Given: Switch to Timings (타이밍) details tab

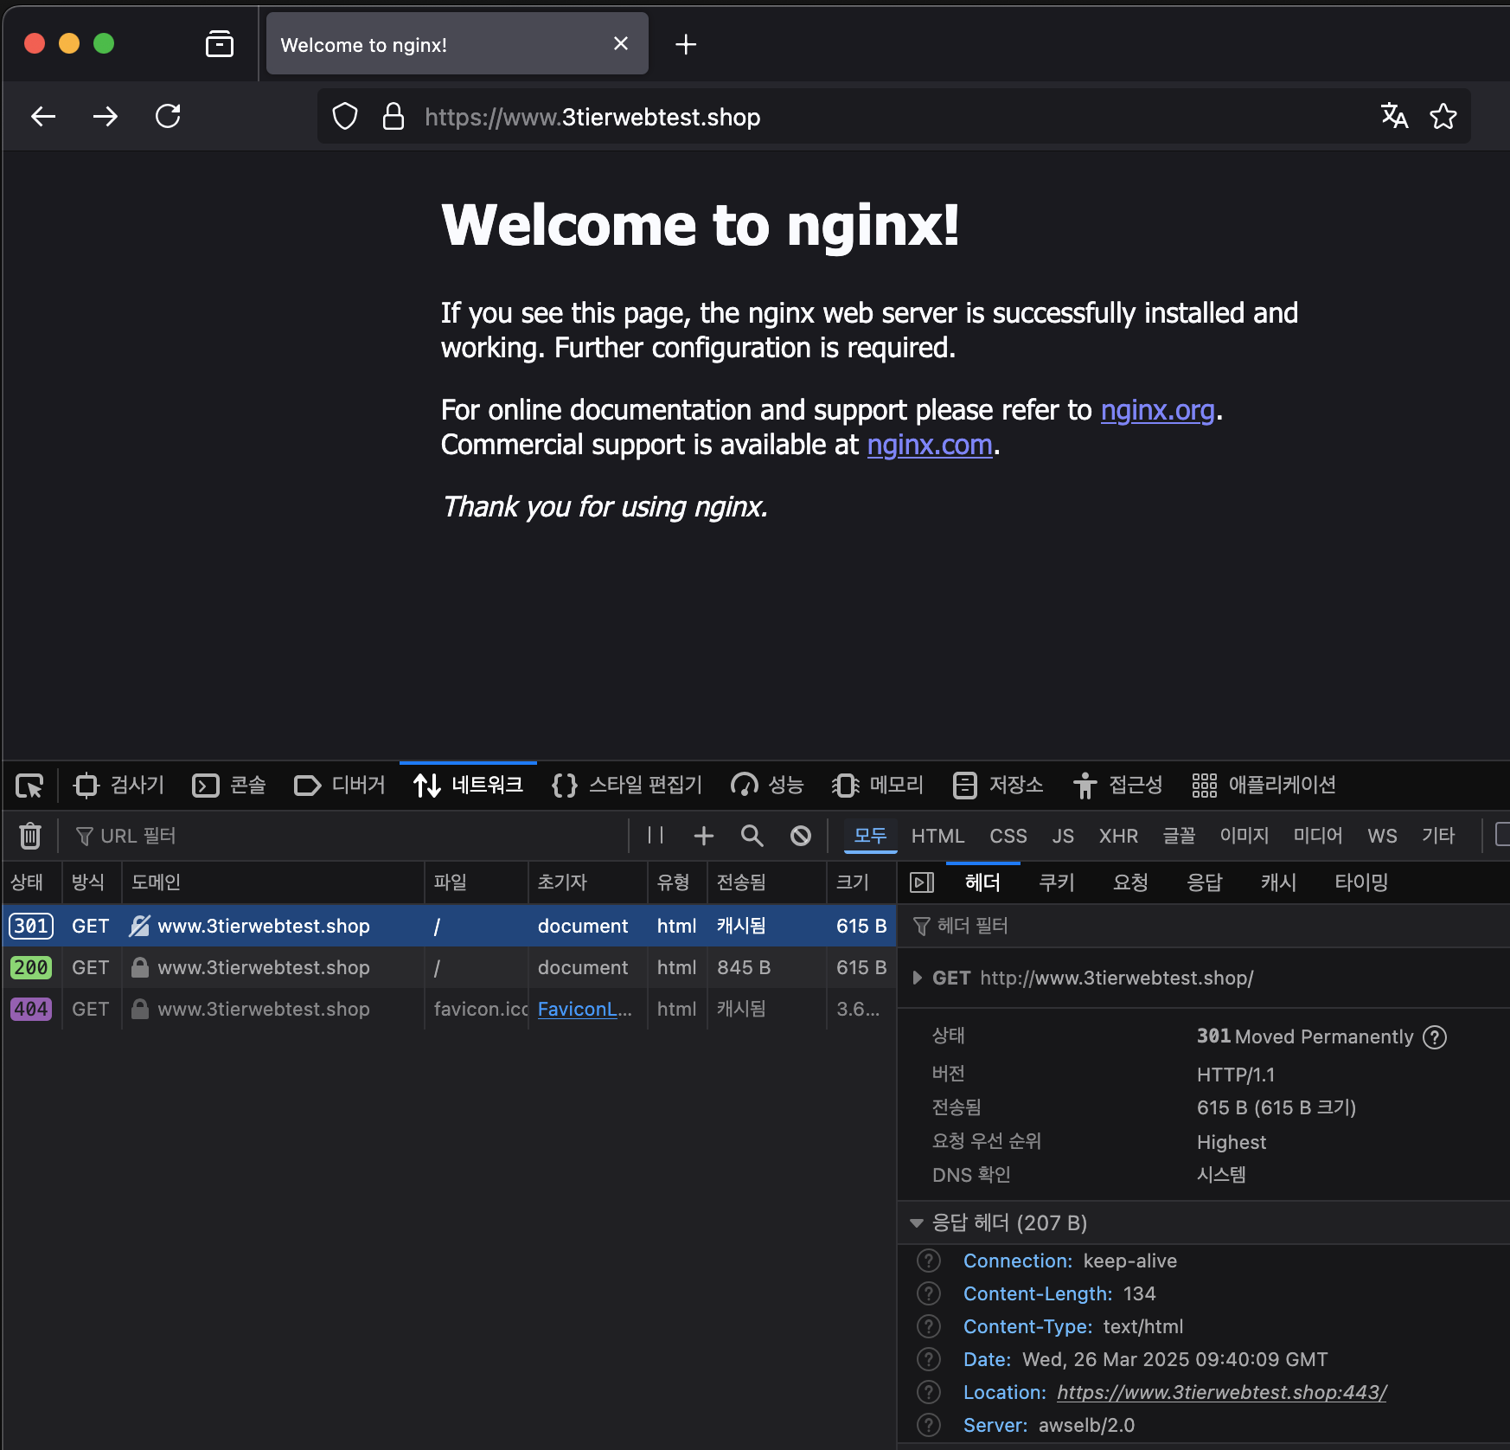Looking at the screenshot, I should click(1361, 882).
